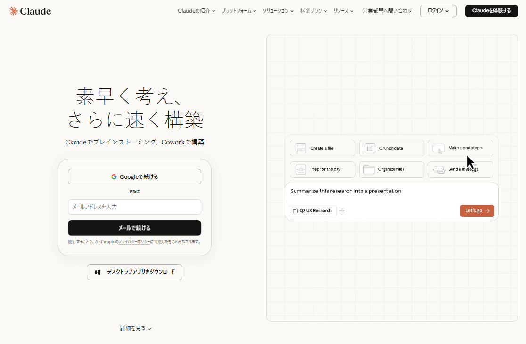Open the ソリューション nav menu
The width and height of the screenshot is (526, 344).
pyautogui.click(x=278, y=11)
